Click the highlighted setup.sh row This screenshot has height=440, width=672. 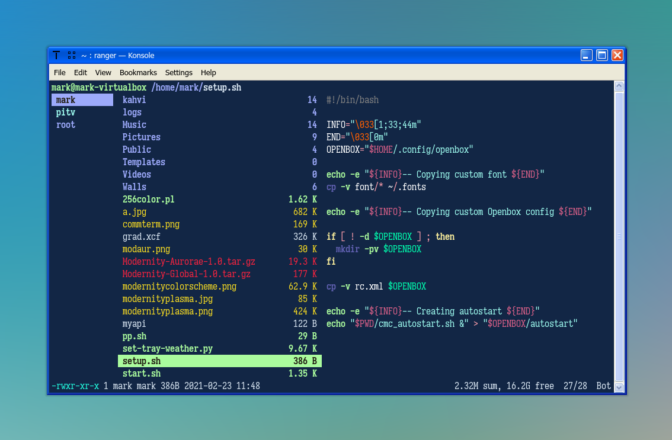pyautogui.click(x=219, y=361)
